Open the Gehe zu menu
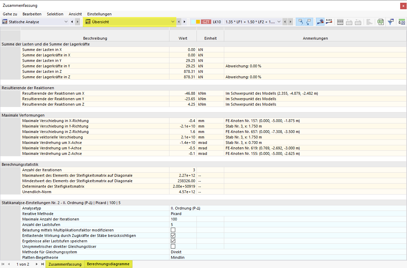This screenshot has height=268, width=407. tap(10, 14)
